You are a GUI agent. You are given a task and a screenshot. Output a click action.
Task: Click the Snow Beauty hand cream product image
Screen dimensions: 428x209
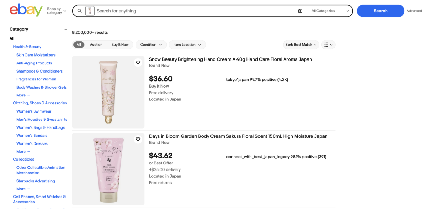[x=108, y=92]
